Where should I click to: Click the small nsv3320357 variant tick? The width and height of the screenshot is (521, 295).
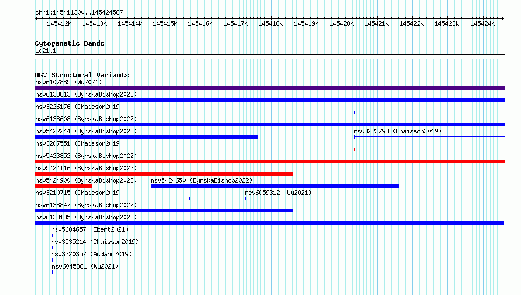point(52,260)
